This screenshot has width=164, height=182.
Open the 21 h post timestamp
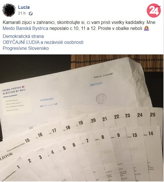tap(22, 13)
